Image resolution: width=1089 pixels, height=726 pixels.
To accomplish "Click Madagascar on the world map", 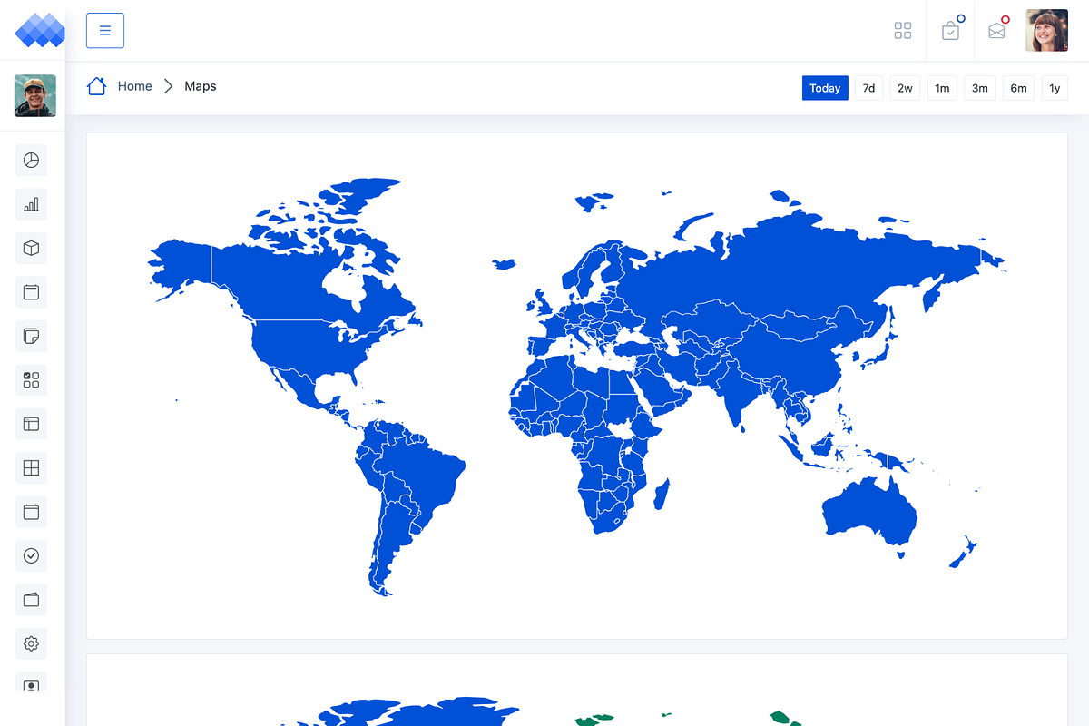I will coord(662,495).
